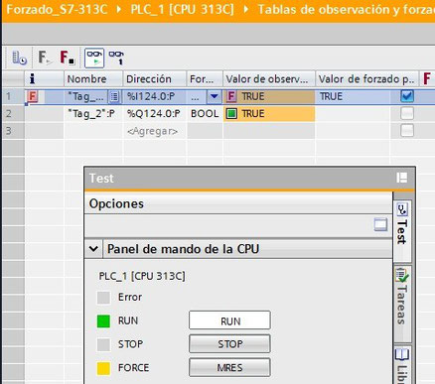The image size is (435, 384).
Task: Collapse the Panel de mando de la CPU section
Action: coord(93,249)
